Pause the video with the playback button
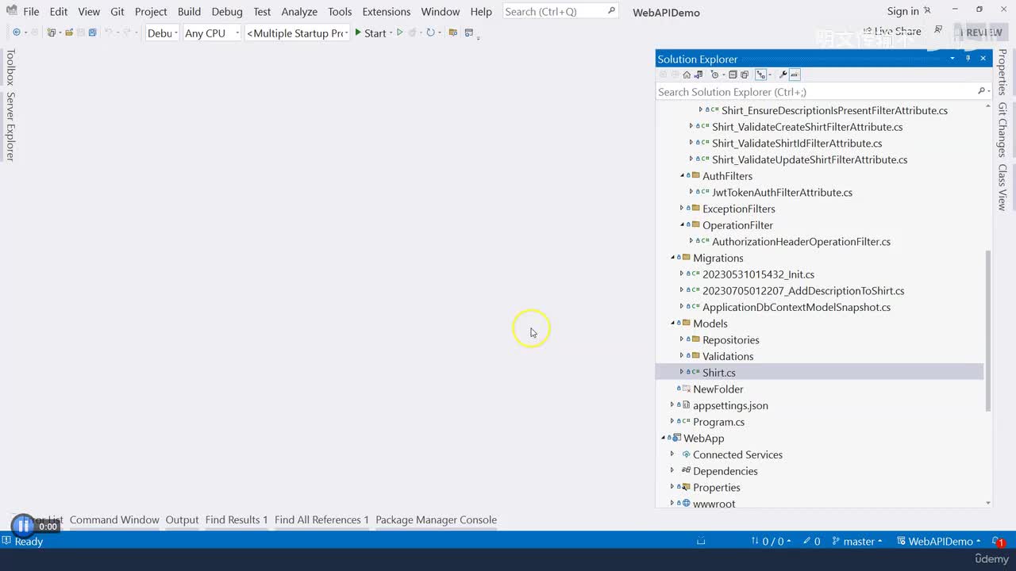Viewport: 1016px width, 571px height. click(23, 525)
